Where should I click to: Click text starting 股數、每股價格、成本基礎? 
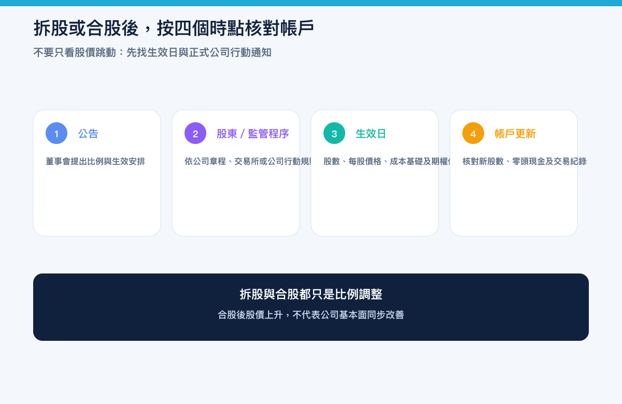[x=387, y=161]
